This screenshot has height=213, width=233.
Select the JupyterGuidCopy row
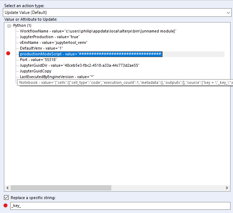pos(36,71)
